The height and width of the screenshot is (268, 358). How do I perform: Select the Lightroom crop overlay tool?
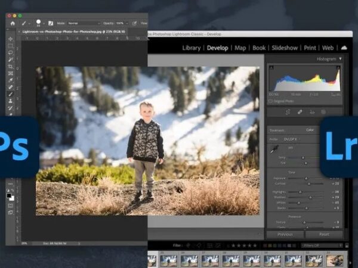pos(288,112)
